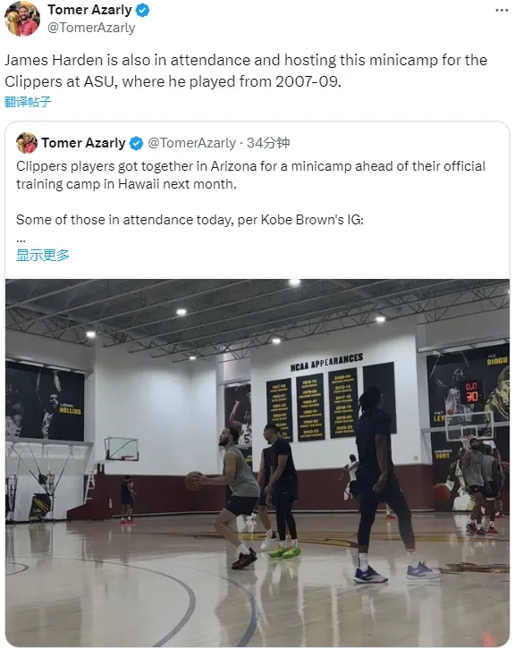Image resolution: width=515 pixels, height=648 pixels.
Task: Open the quoted tweet author name
Action: 83,143
